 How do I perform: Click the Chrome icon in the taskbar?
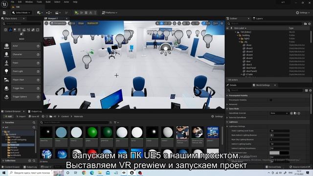84,173
